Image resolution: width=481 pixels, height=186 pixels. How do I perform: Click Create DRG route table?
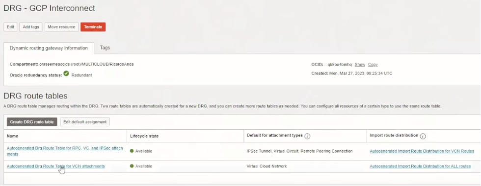pos(32,122)
